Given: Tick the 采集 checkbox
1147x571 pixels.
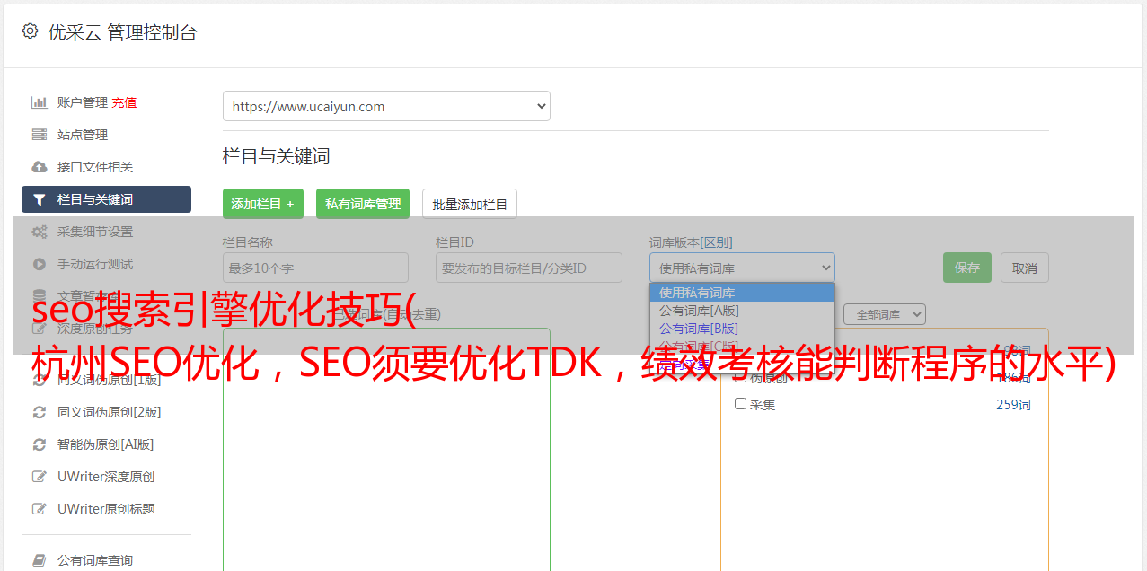Looking at the screenshot, I should [741, 404].
